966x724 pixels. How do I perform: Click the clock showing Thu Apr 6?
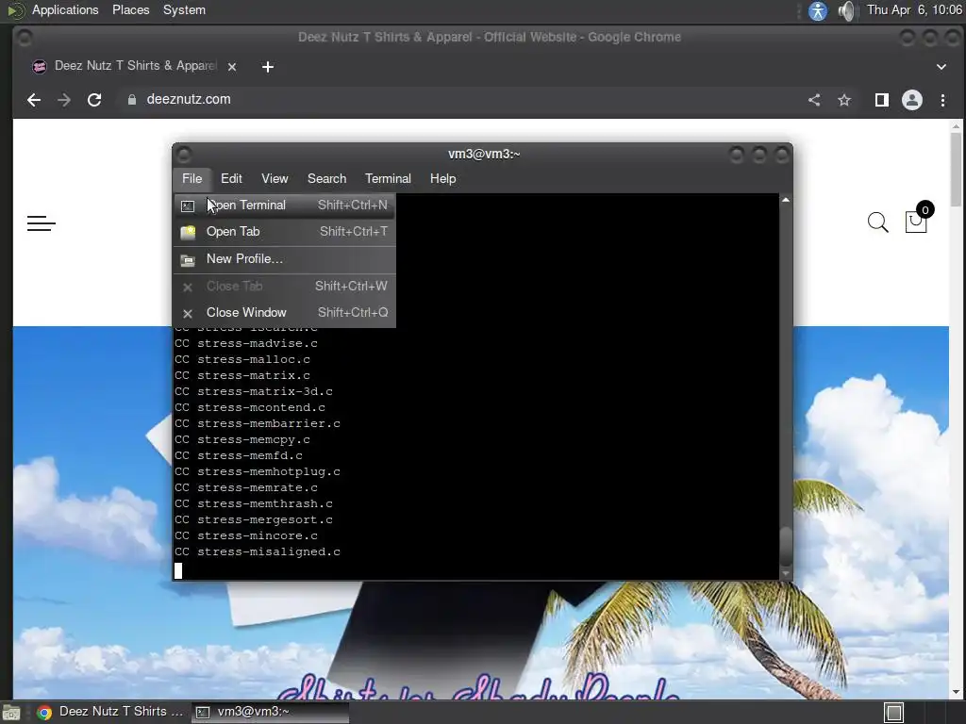point(914,9)
